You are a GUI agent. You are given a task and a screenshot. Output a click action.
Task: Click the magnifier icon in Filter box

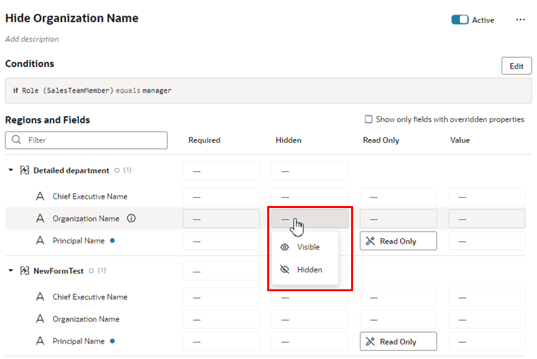pyautogui.click(x=16, y=140)
